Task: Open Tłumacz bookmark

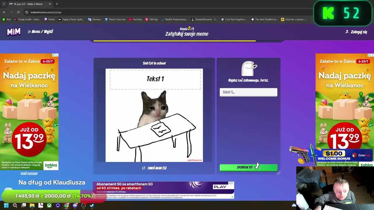Action: (x=94, y=20)
